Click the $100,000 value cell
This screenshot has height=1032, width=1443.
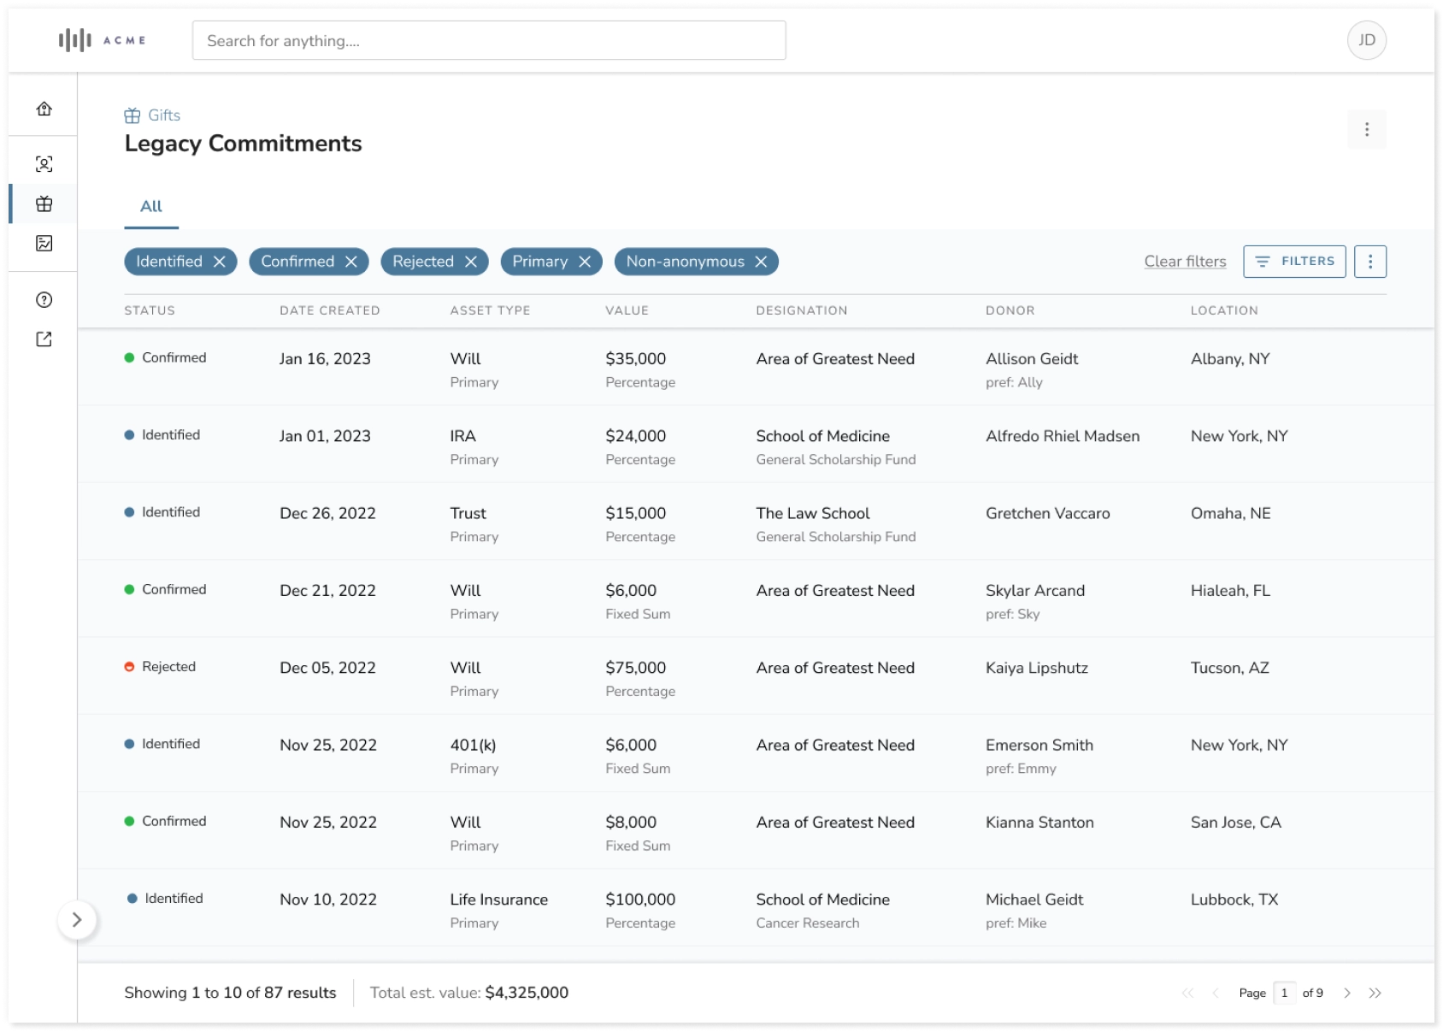click(640, 899)
